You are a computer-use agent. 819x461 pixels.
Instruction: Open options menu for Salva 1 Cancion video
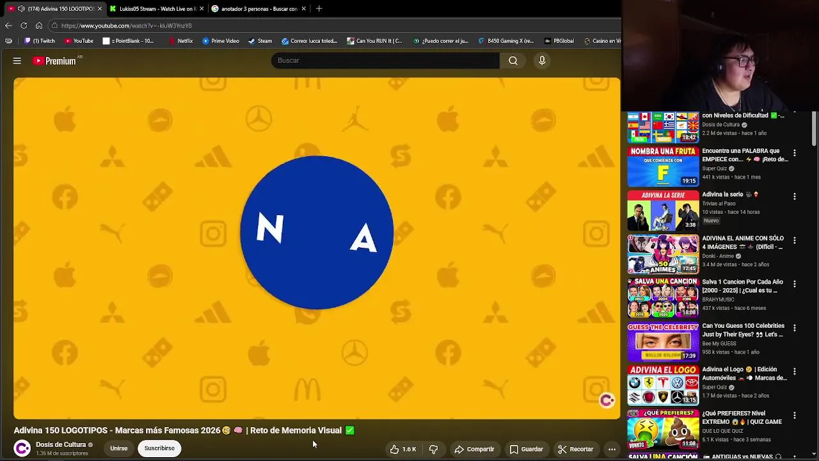(x=795, y=284)
